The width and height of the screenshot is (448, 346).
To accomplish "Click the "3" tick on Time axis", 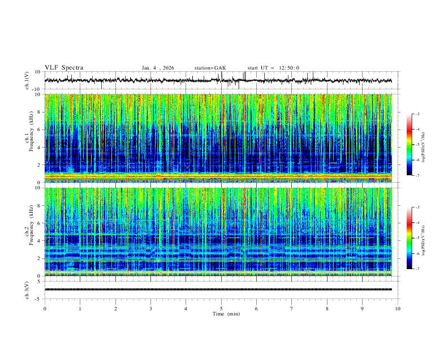I will coord(150,309).
